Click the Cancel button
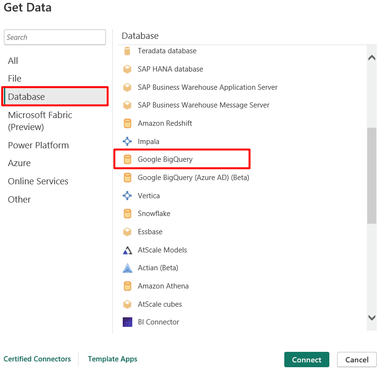The image size is (384, 372). [x=357, y=360]
